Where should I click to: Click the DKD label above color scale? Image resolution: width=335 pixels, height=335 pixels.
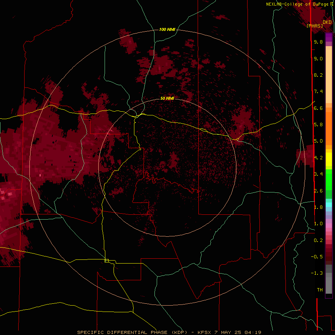[327, 22]
